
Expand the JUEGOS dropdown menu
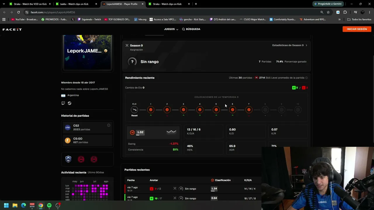click(x=171, y=29)
